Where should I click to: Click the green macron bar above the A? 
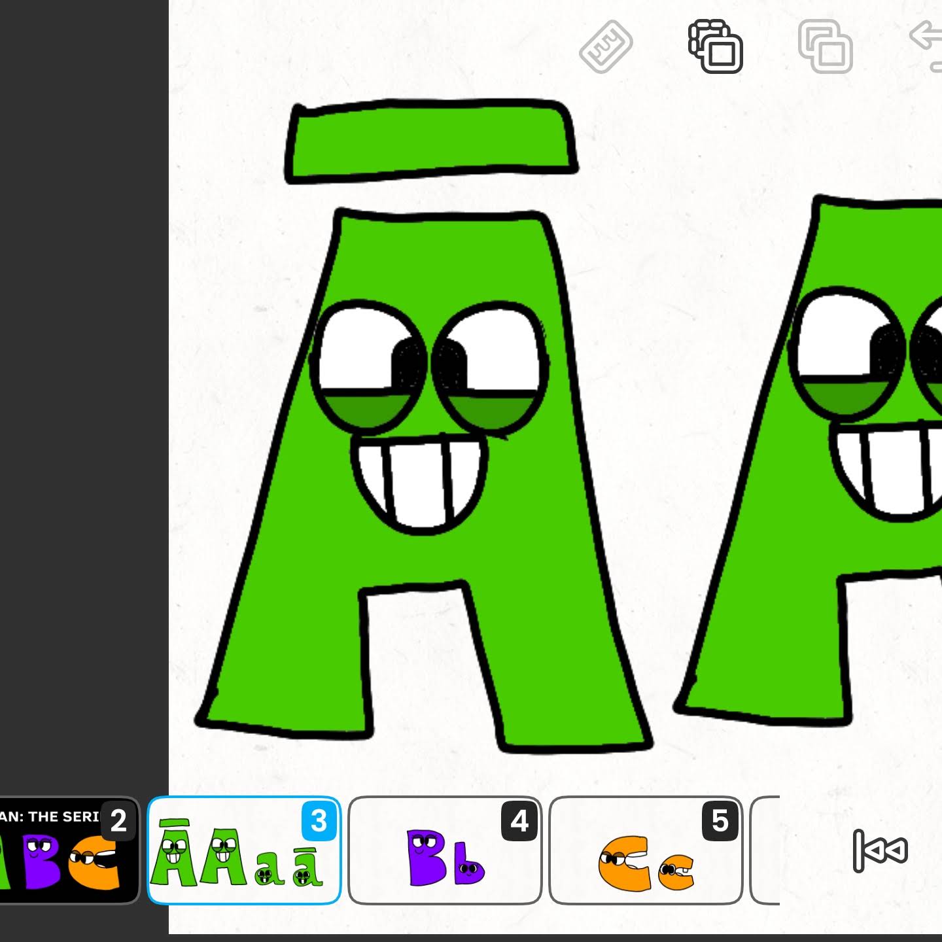click(432, 140)
